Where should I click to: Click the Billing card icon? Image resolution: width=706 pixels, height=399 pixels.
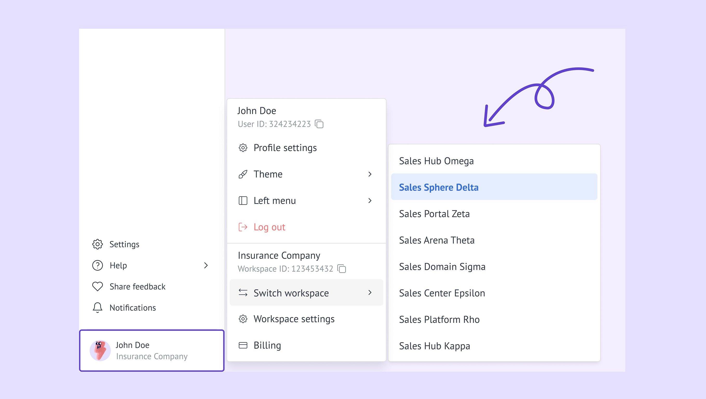click(x=243, y=345)
